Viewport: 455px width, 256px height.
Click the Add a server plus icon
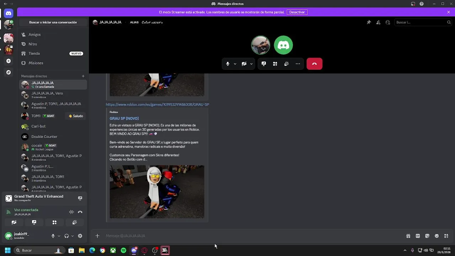pos(9,61)
